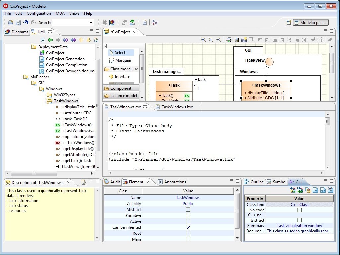340x255 pixels.
Task: Click in the Search input field
Action: (70, 22)
